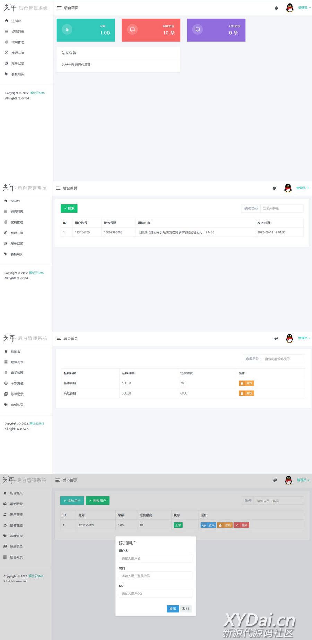The height and width of the screenshot is (640, 312).
Task: Expand the 管理员 menu on the dimmed user page
Action: 303,480
